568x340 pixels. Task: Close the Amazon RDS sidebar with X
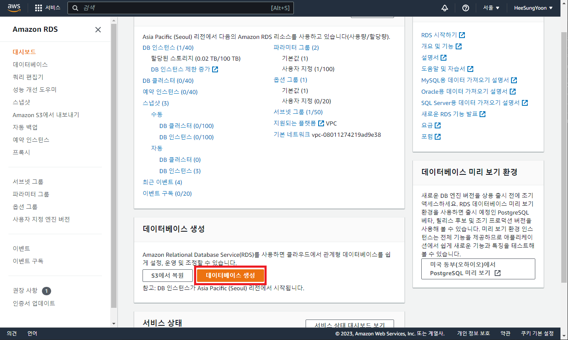pos(98,30)
